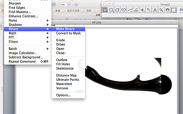Image resolution: width=183 pixels, height=114 pixels.
Task: Open the 78% zoom dropdown
Action: coord(69,5)
